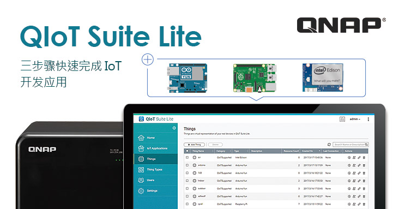Viewport: 399px width, 209px height.
Task: Click the thing icon in Intel Edison row
Action: (x=195, y=158)
